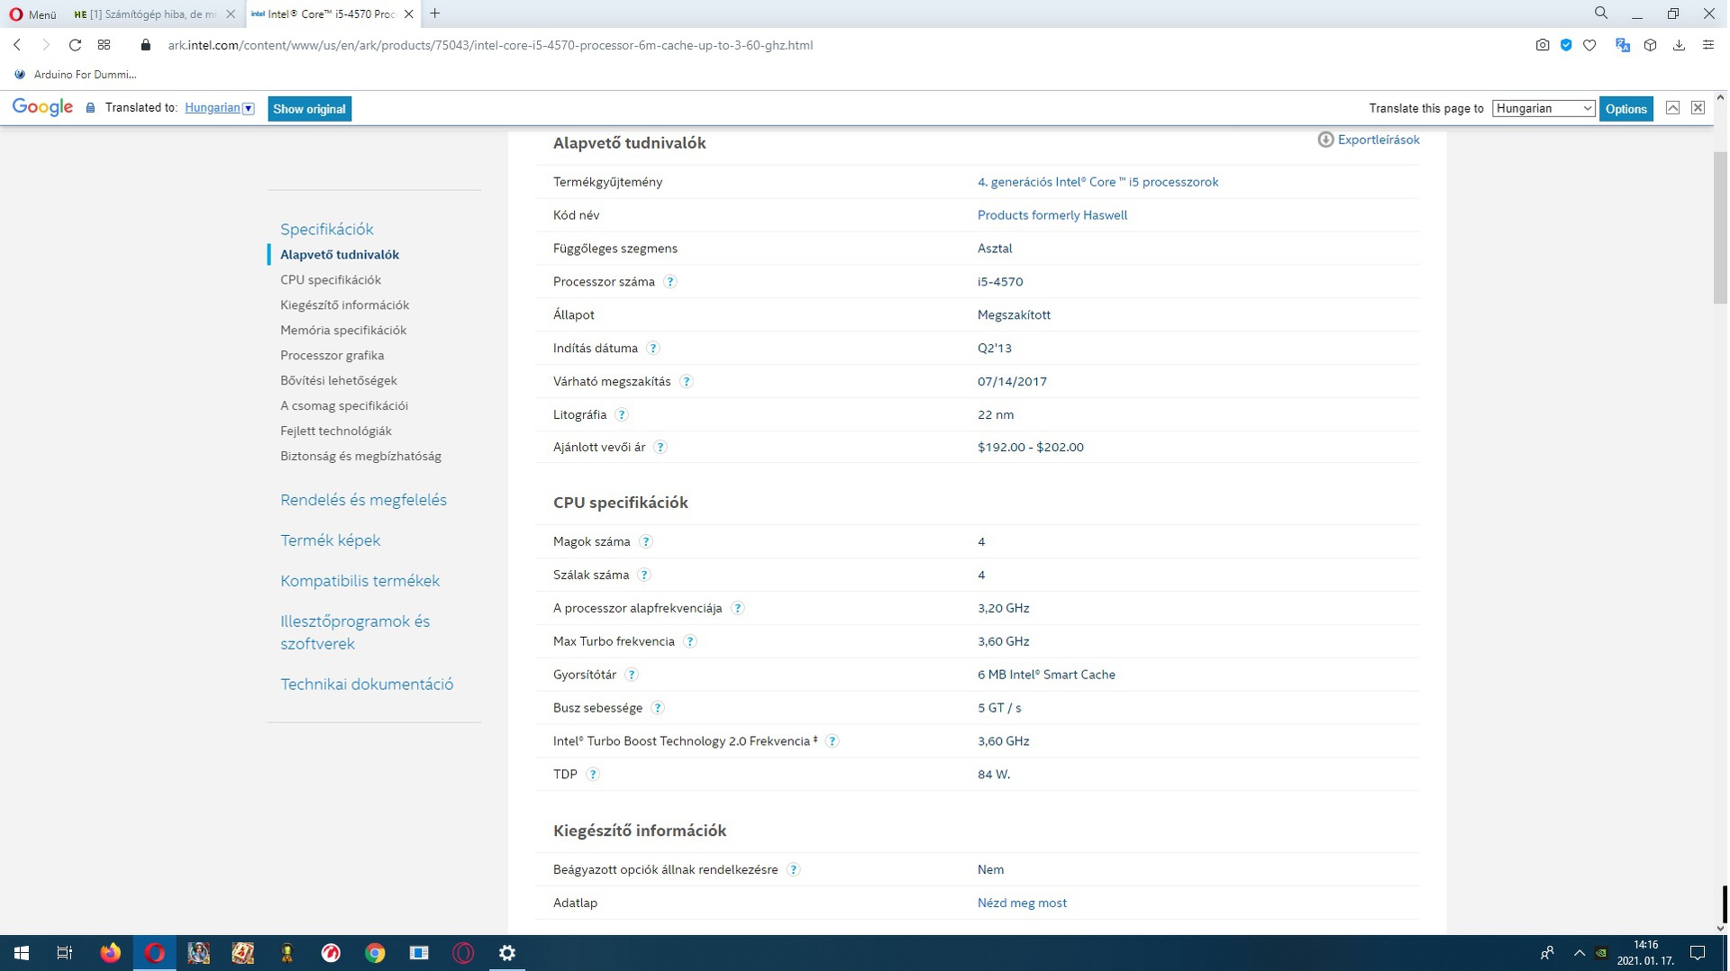1730x971 pixels.
Task: Open the Products formerly Haswell link
Action: [1052, 215]
